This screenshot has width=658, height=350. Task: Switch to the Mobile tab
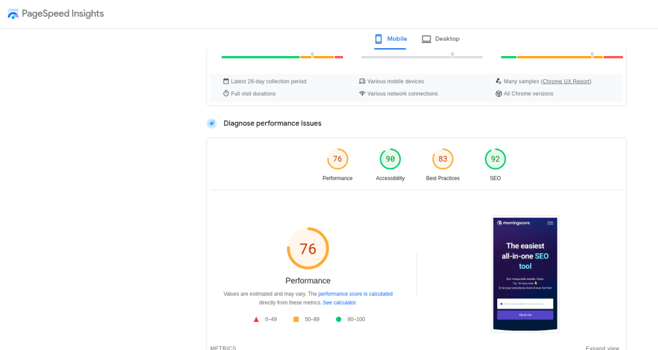391,39
